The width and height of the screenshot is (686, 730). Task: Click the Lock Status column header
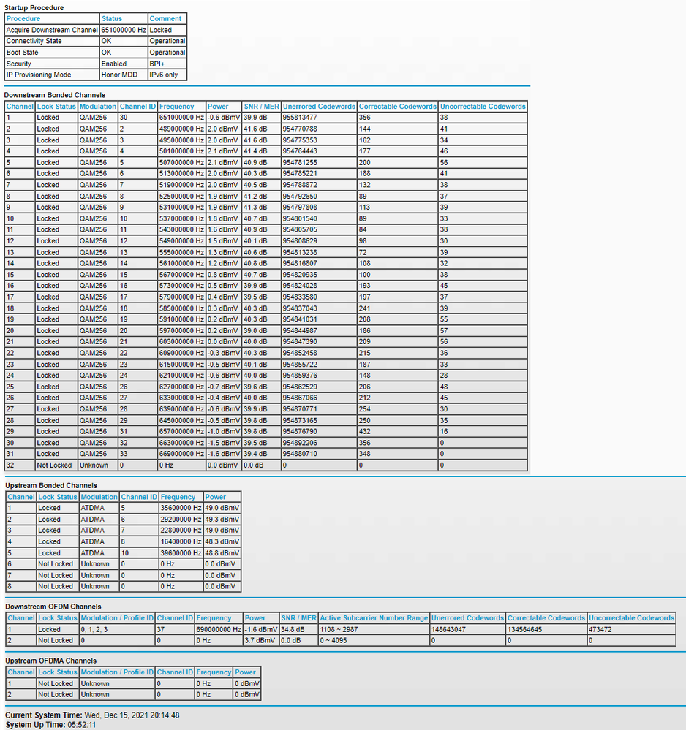click(58, 106)
